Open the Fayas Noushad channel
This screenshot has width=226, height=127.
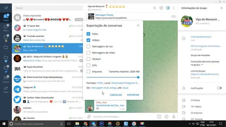pos(48,69)
